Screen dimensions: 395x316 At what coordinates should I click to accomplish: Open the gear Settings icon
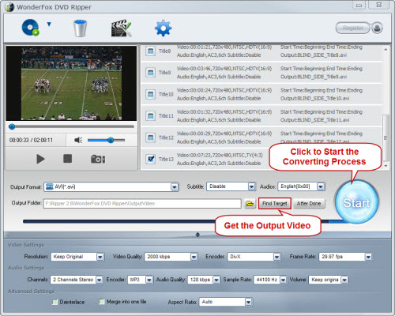pos(163,28)
